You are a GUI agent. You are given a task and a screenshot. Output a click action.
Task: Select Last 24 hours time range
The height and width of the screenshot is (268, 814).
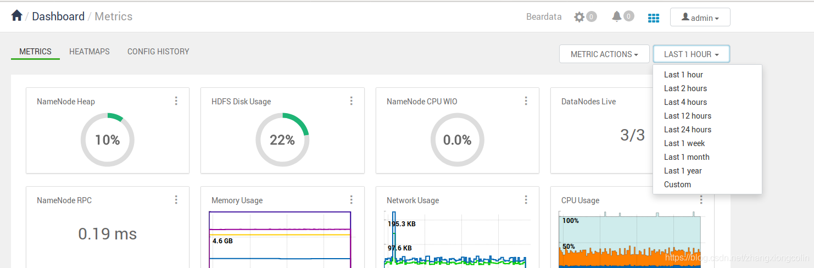[707, 130]
